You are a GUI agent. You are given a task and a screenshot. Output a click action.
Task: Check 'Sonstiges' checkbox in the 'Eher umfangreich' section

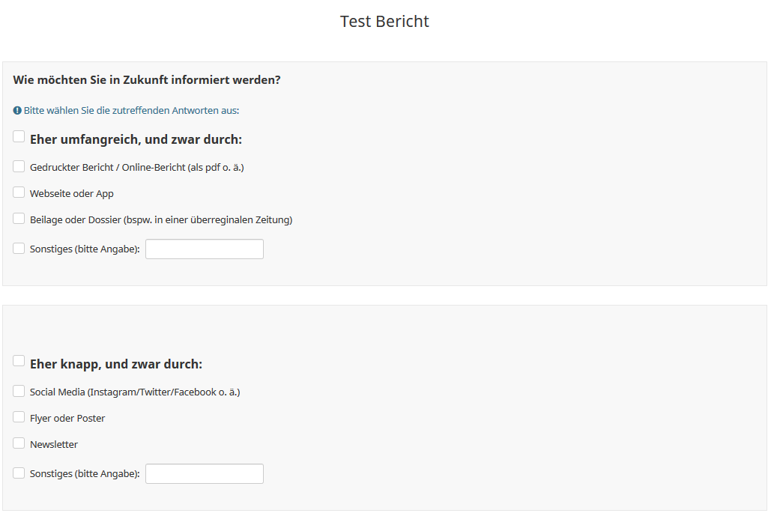pyautogui.click(x=19, y=248)
